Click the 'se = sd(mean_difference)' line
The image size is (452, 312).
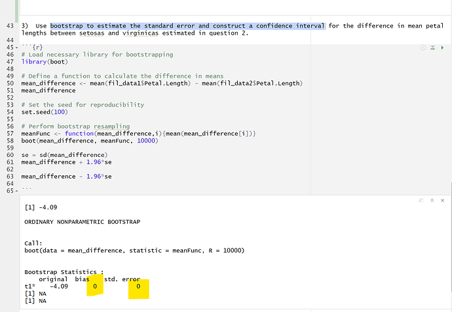coord(65,155)
